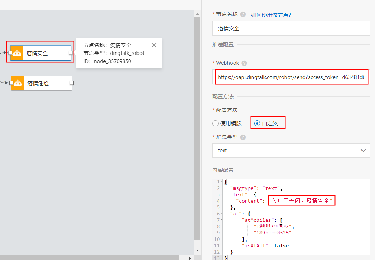Collapse code fold arrow on line 3

click(222, 195)
